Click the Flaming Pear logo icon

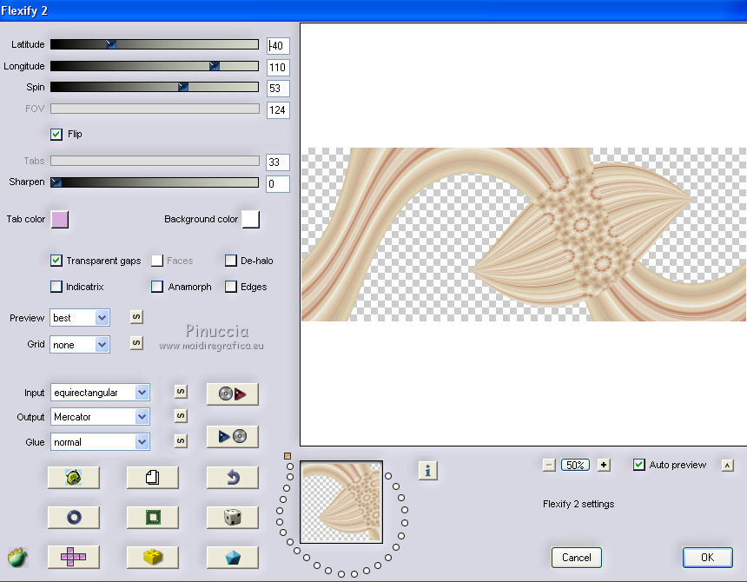pyautogui.click(x=17, y=557)
